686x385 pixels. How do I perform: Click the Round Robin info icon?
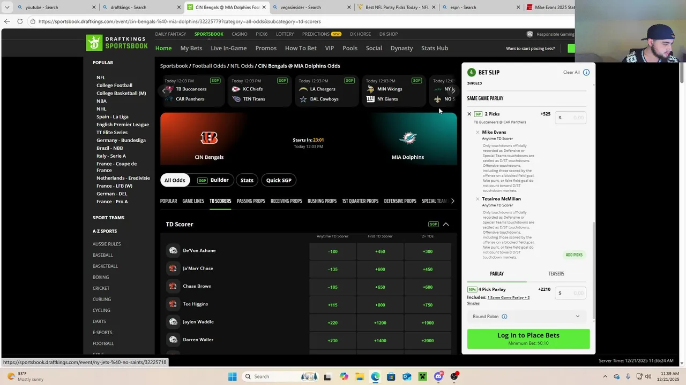tap(504, 317)
